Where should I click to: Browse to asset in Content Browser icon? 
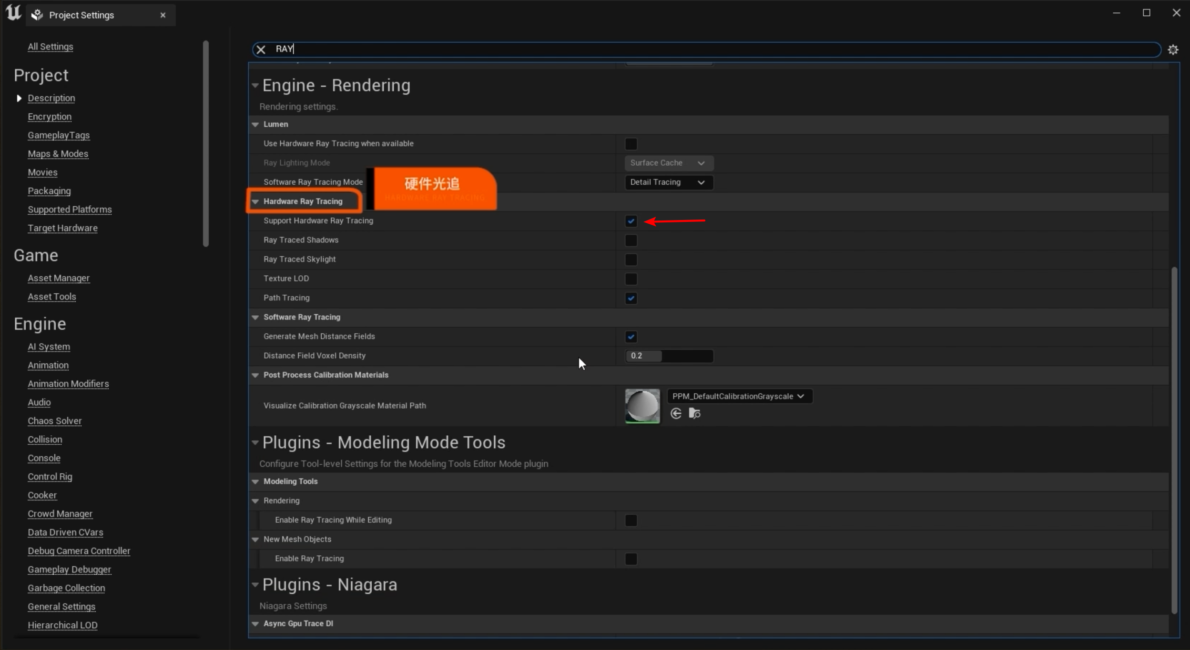(694, 413)
